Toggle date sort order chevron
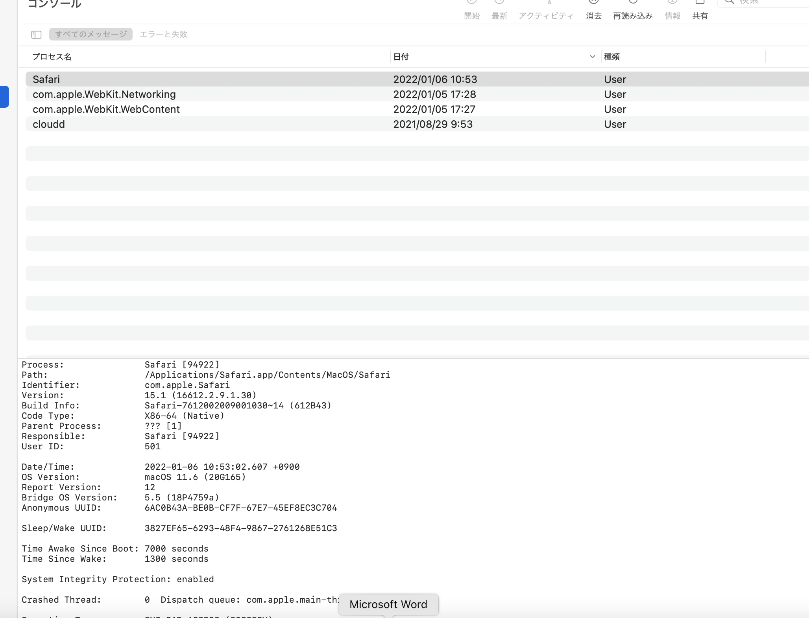The height and width of the screenshot is (618, 809). click(592, 57)
